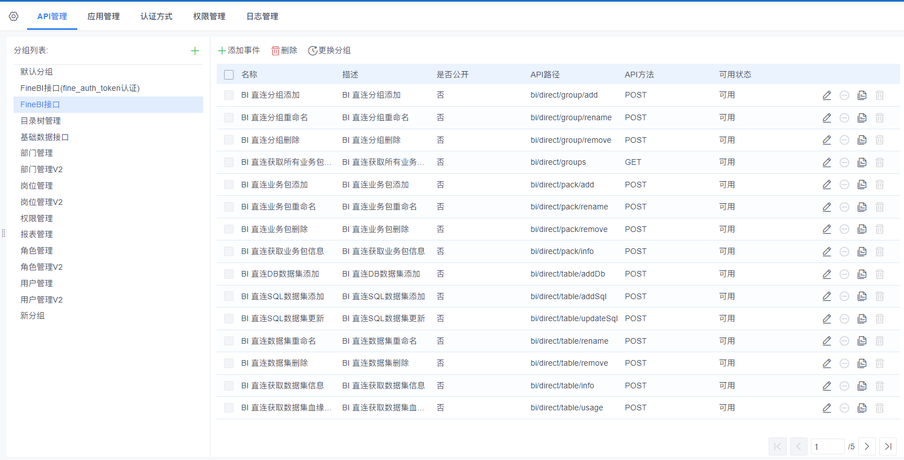Select the 默认分组 group
904x460 pixels.
coord(108,72)
